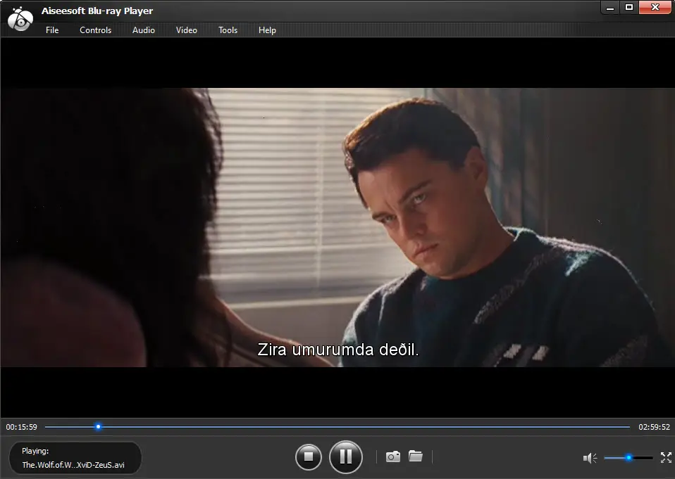Seek to the middle of the timeline
675x479 pixels.
point(337,426)
